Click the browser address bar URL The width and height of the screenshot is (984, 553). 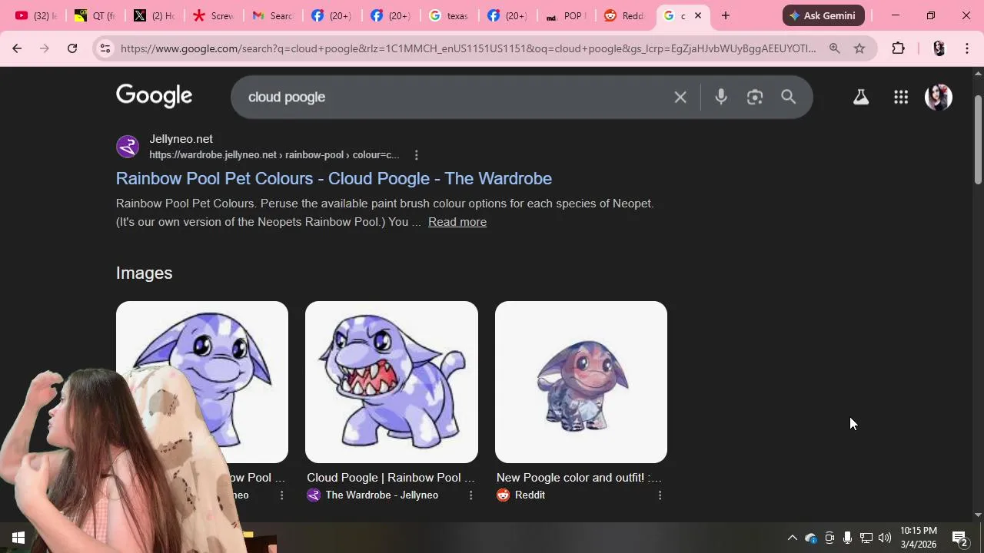point(468,48)
